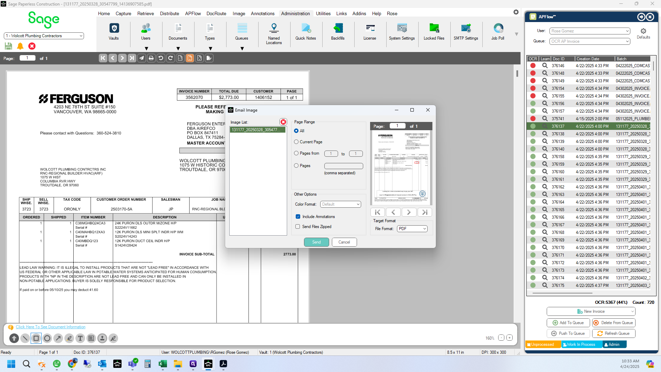Enable the Send Files Zipped checkbox
661x372 pixels.
tap(298, 227)
